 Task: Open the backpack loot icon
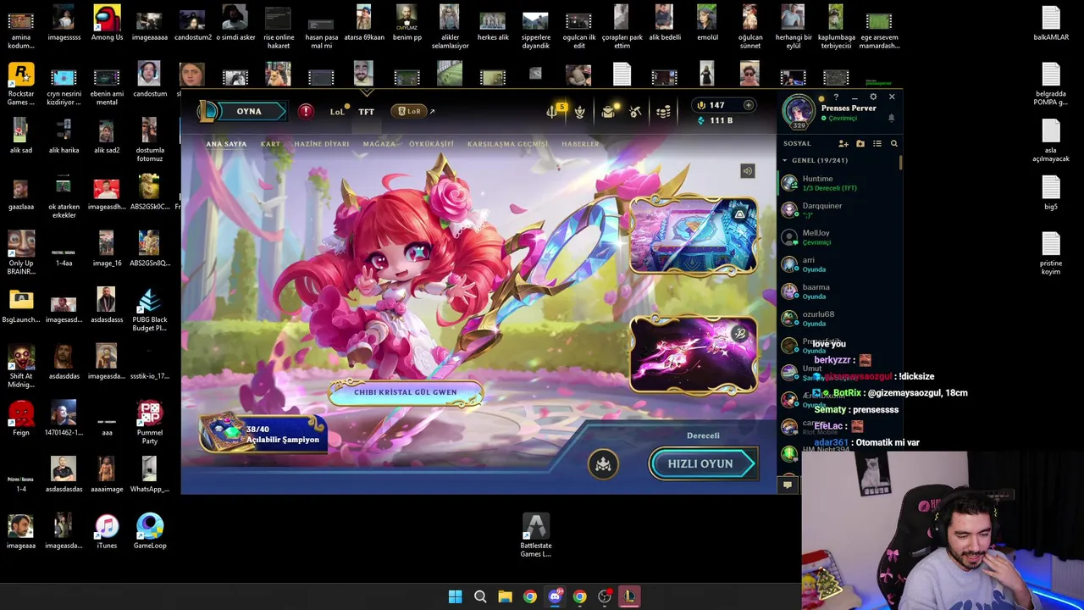click(608, 112)
